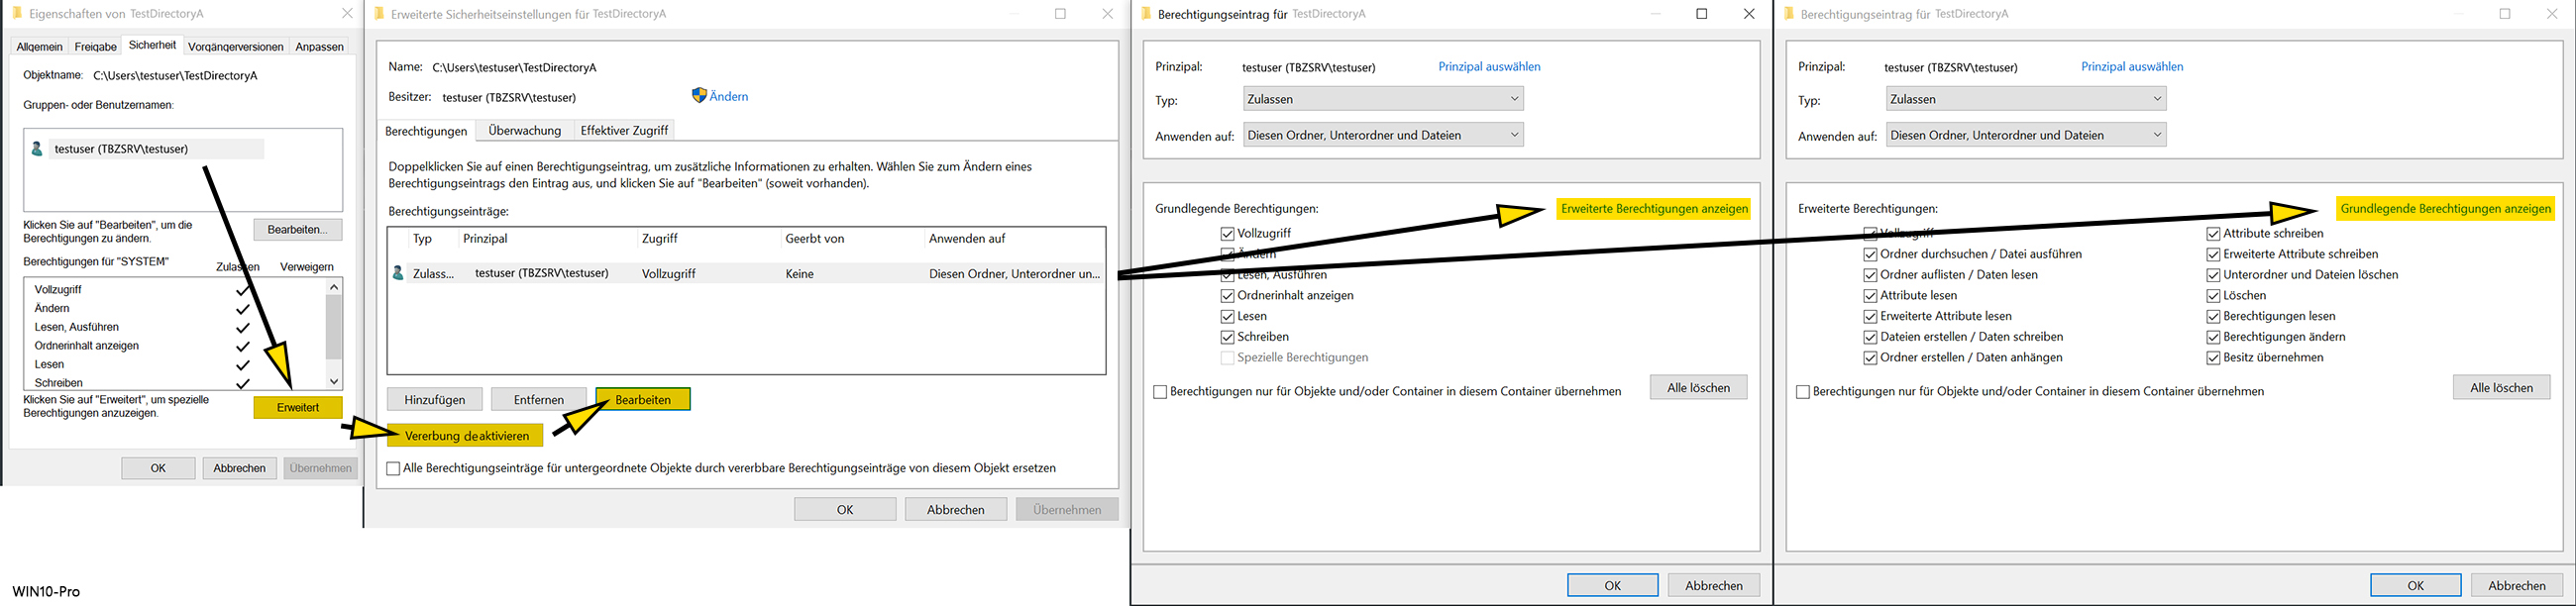
Task: Click the shield icon beside the Ändern owner link
Action: pyautogui.click(x=699, y=96)
